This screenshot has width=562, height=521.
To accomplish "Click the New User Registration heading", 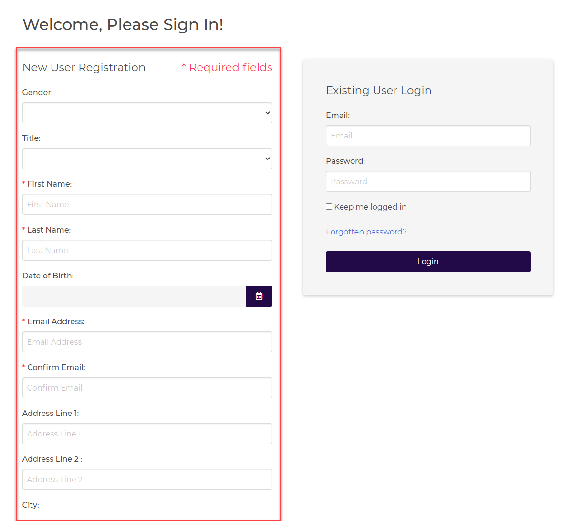I will 84,68.
